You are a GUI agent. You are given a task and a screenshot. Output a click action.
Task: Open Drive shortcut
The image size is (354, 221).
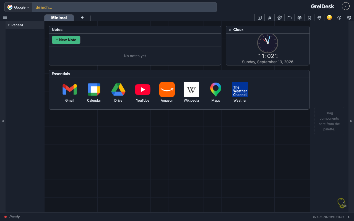pos(118,93)
